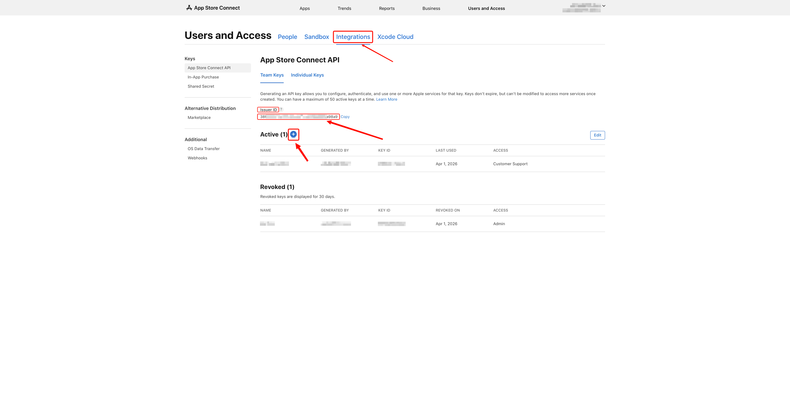
Task: Switch to the Sandbox tab
Action: tap(316, 37)
